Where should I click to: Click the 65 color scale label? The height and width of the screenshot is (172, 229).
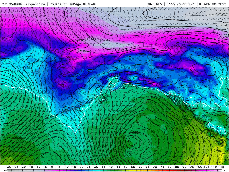tap(147, 167)
